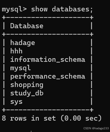The width and height of the screenshot is (110, 132).
Task: Click the hhh database entry
Action: pyautogui.click(x=16, y=51)
